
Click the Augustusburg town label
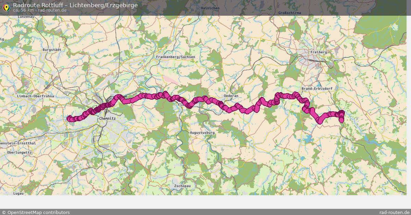tap(202, 132)
